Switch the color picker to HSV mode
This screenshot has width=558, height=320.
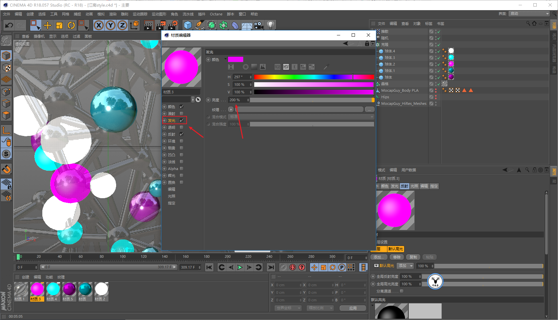286,67
